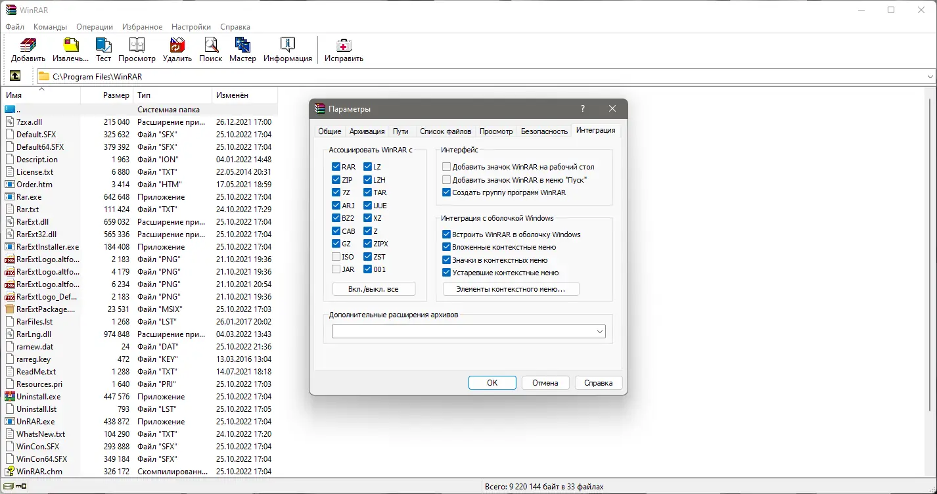Viewport: 937px width, 494px height.
Task: Click the status bar drive and key icon
Action: pos(14,486)
